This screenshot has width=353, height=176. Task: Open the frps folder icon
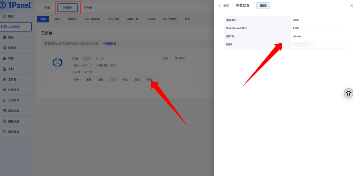tap(97, 58)
